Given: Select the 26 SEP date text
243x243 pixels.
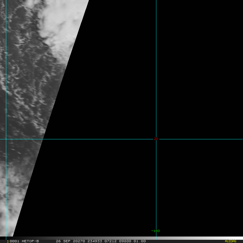Looking at the screenshot, I should coord(63,241).
